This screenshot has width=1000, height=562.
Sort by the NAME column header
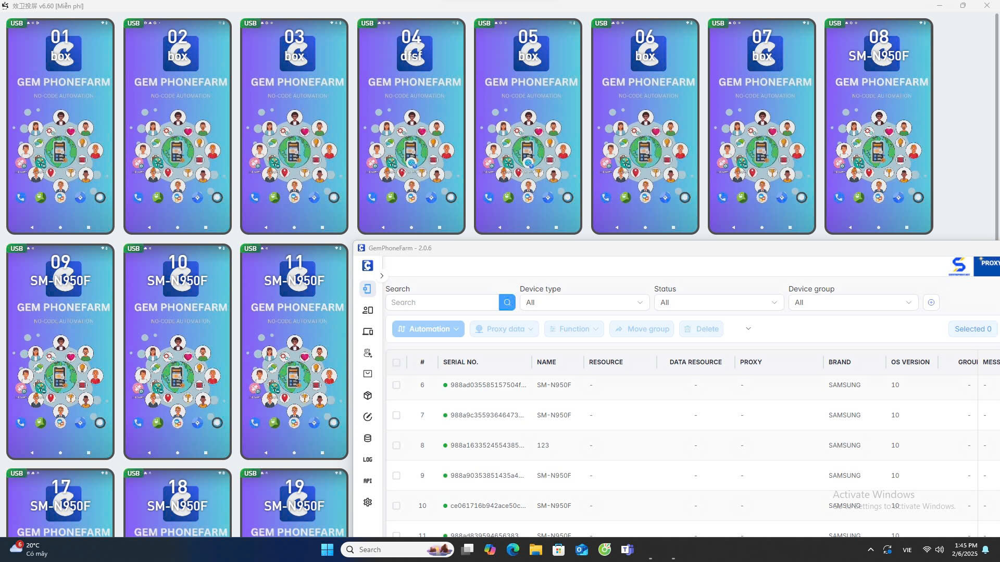(546, 362)
